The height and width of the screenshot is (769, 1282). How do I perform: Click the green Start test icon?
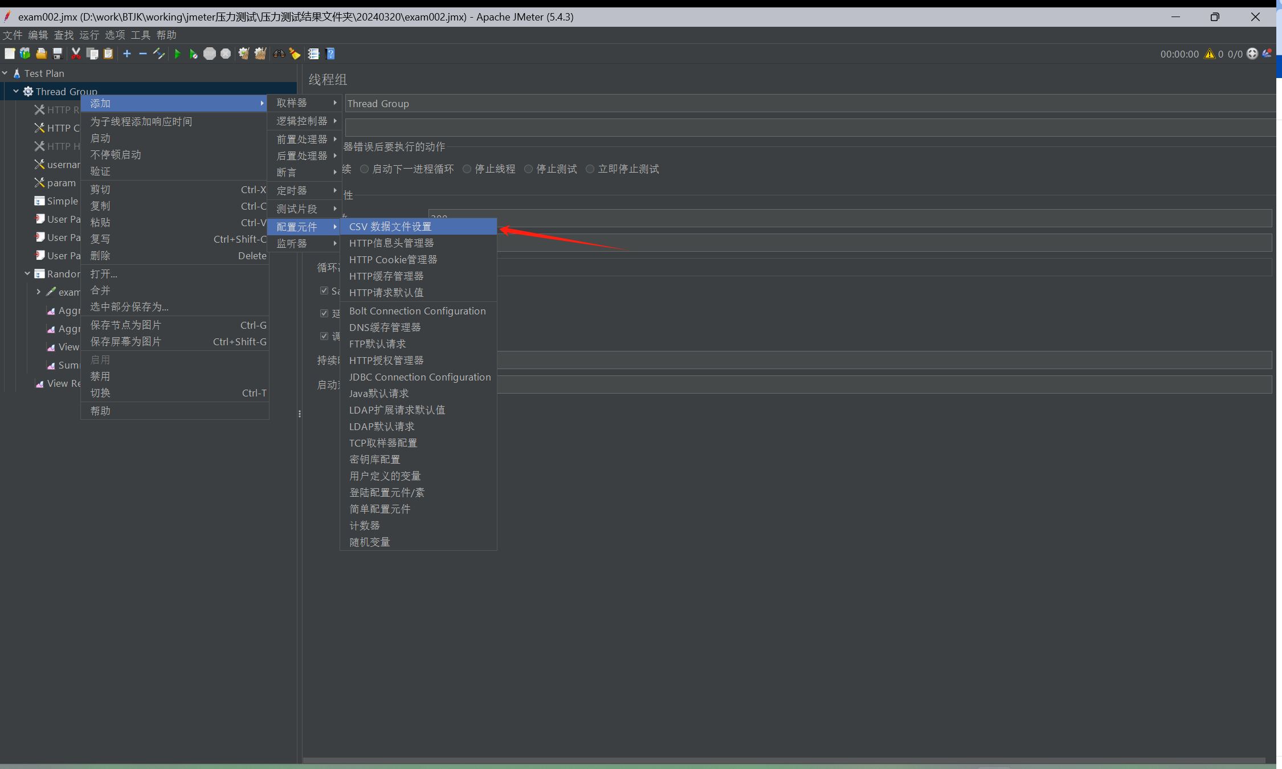pyautogui.click(x=177, y=54)
